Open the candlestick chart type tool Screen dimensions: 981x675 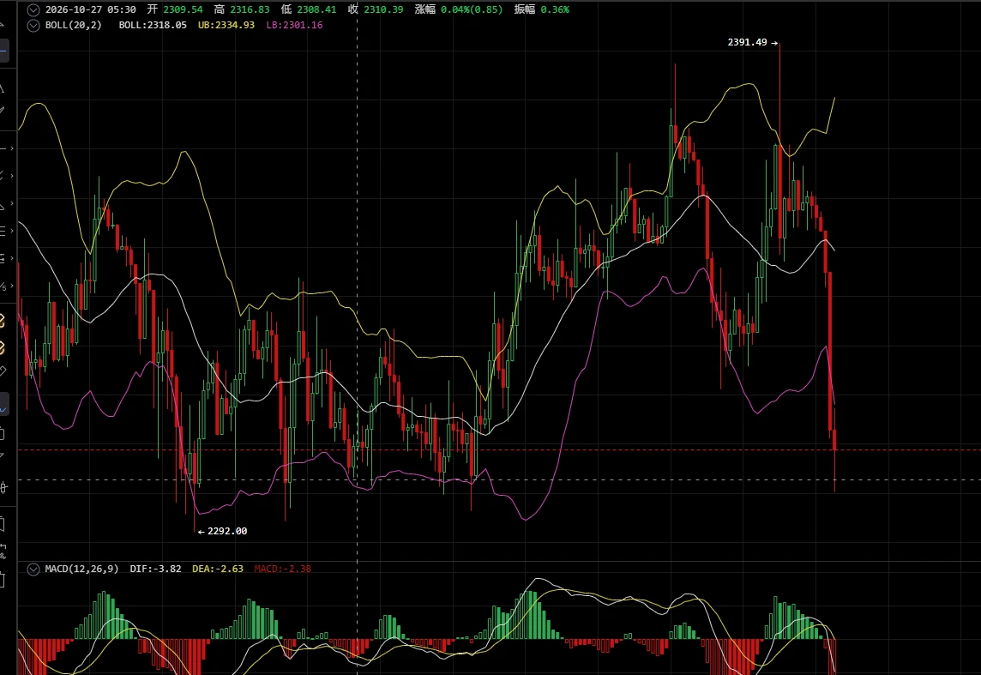3,488
